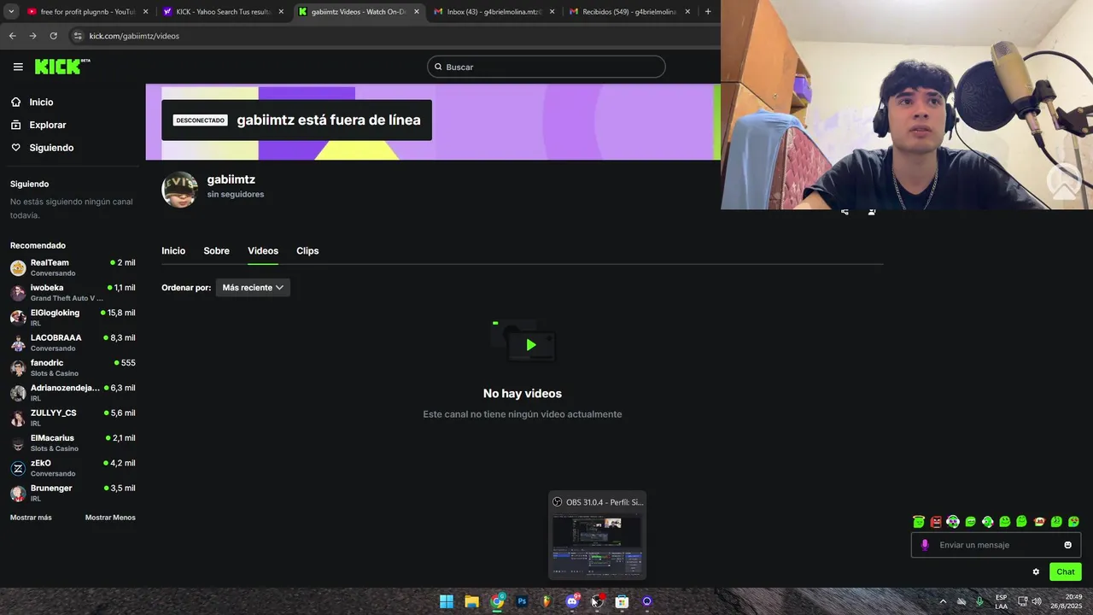Insert the headphones green emote
1093x615 pixels.
(x=953, y=522)
